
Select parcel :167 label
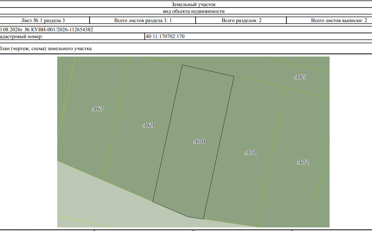(x=98, y=109)
